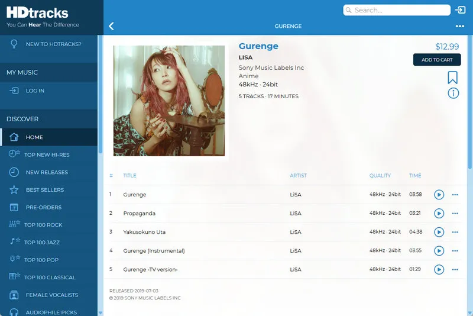Screen dimensions: 473x316
Task: Click the 03:58 duration of track 1
Action: [416, 194]
